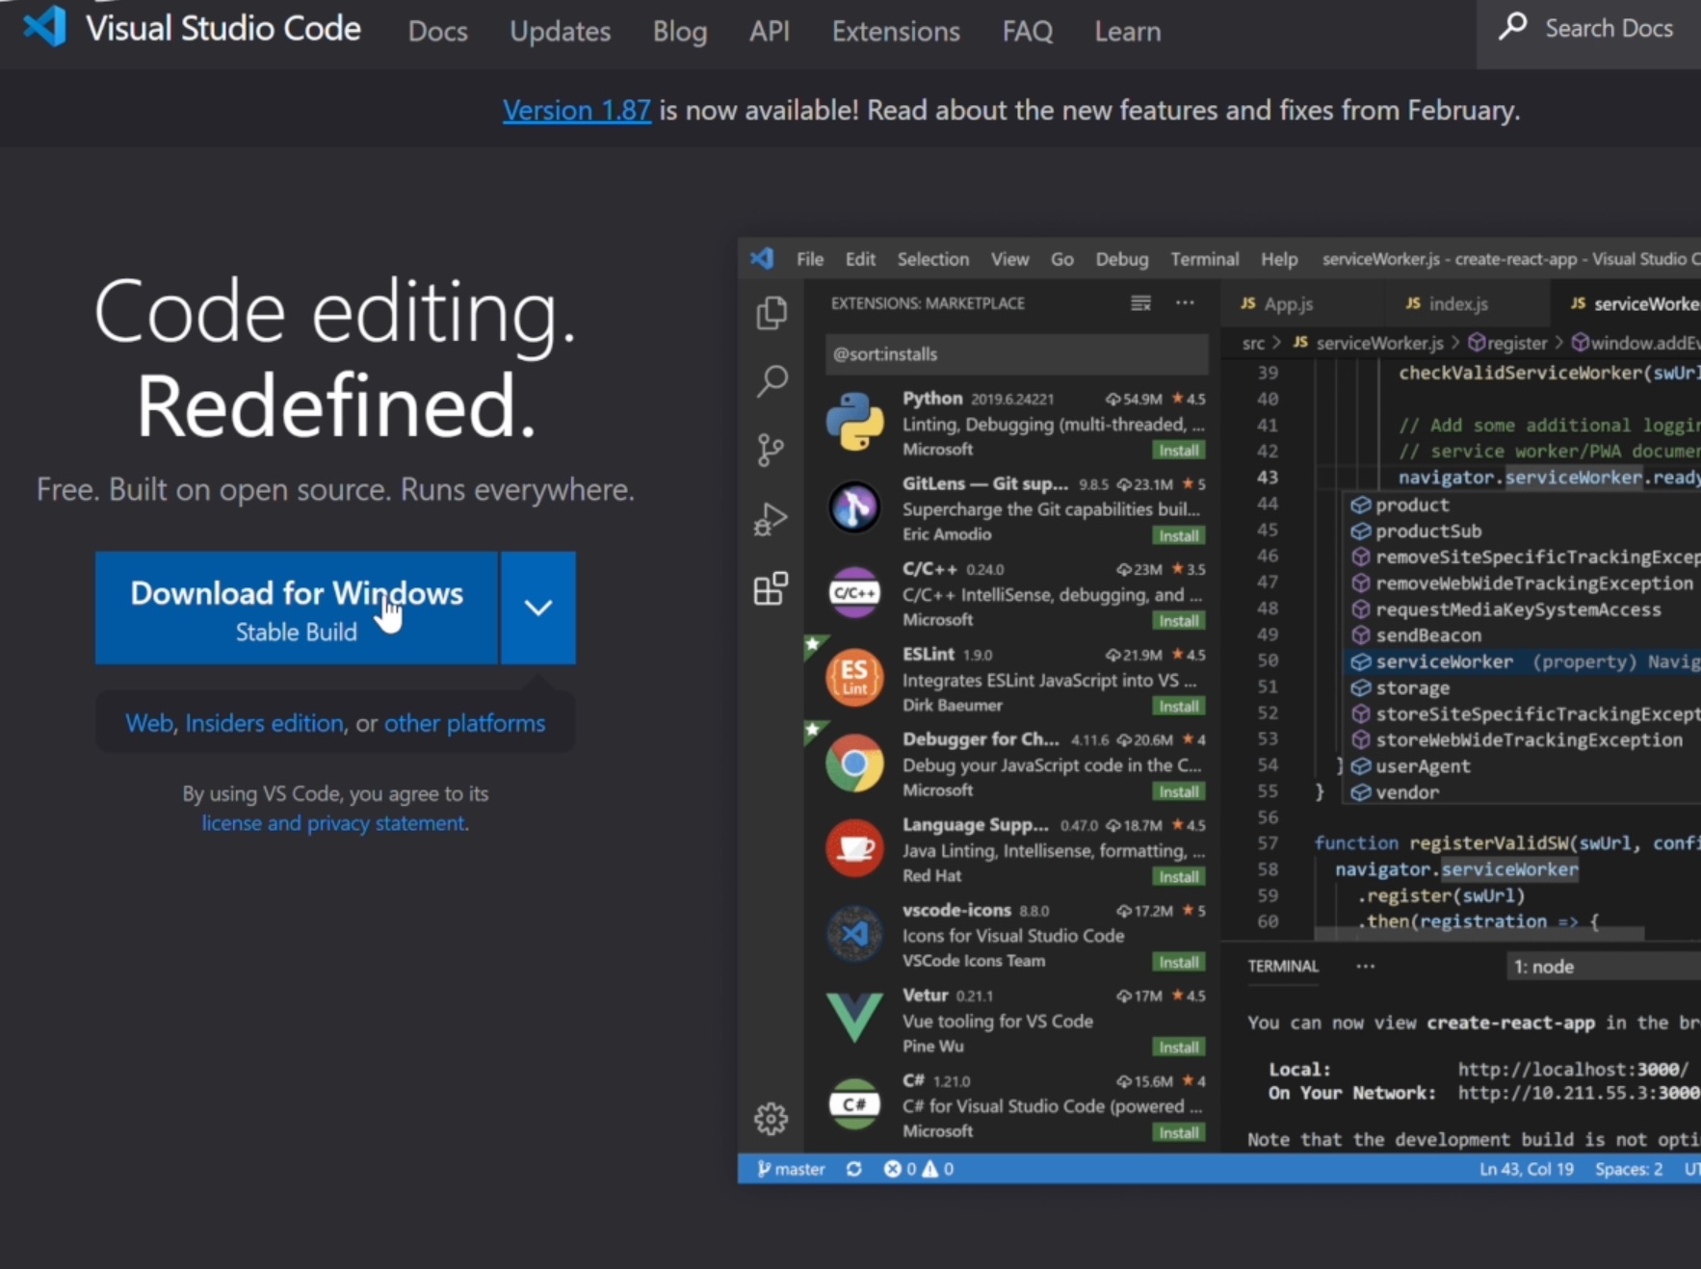Select the TERMINAL panel tab

tap(1283, 966)
